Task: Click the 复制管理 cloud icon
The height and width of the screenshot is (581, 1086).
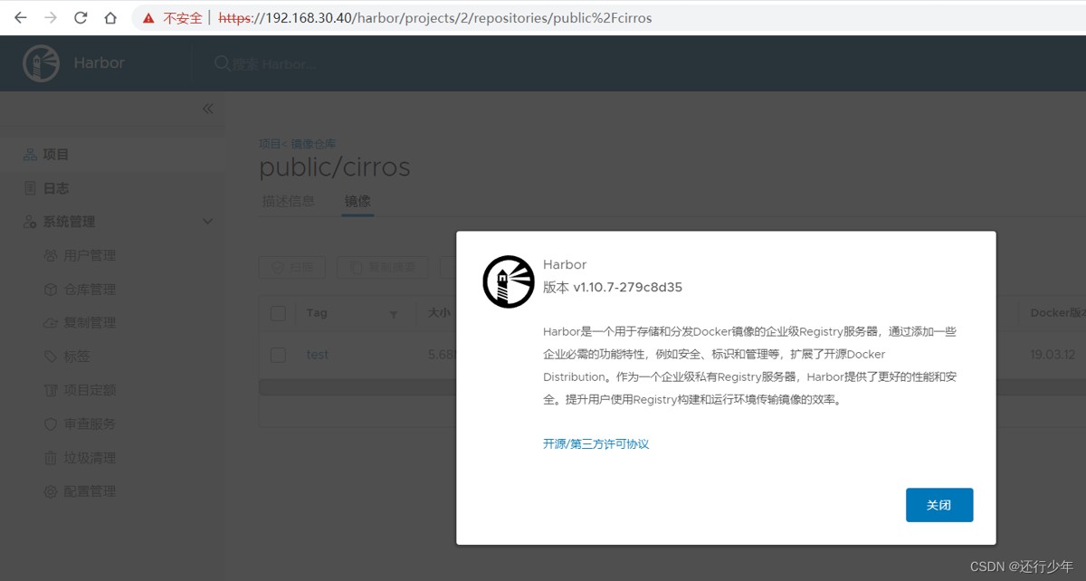Action: 51,323
